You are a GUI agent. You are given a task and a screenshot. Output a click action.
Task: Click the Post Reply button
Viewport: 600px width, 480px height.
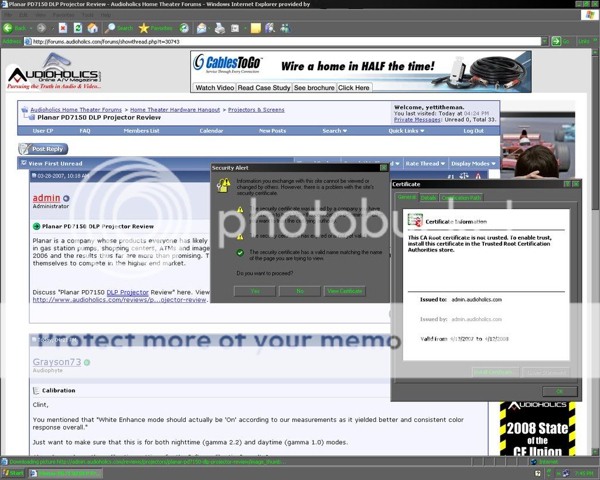click(x=43, y=149)
